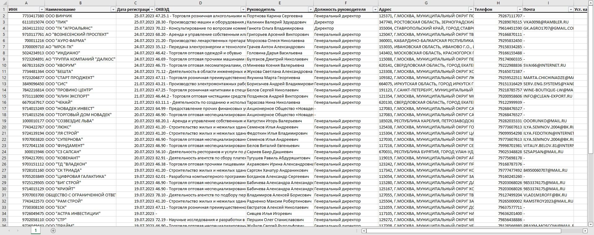Image resolution: width=594 pixels, height=235 pixels.
Task: Go to next sheet using right navigation arrow
Action: click(x=18, y=231)
